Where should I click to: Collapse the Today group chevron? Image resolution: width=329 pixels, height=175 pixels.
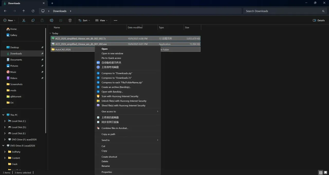pyautogui.click(x=50, y=33)
